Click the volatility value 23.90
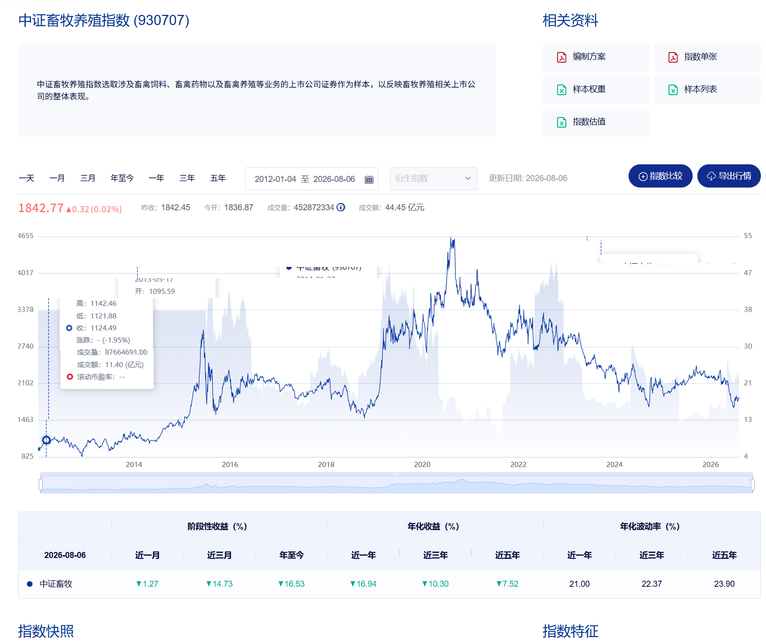This screenshot has width=766, height=642. (724, 584)
